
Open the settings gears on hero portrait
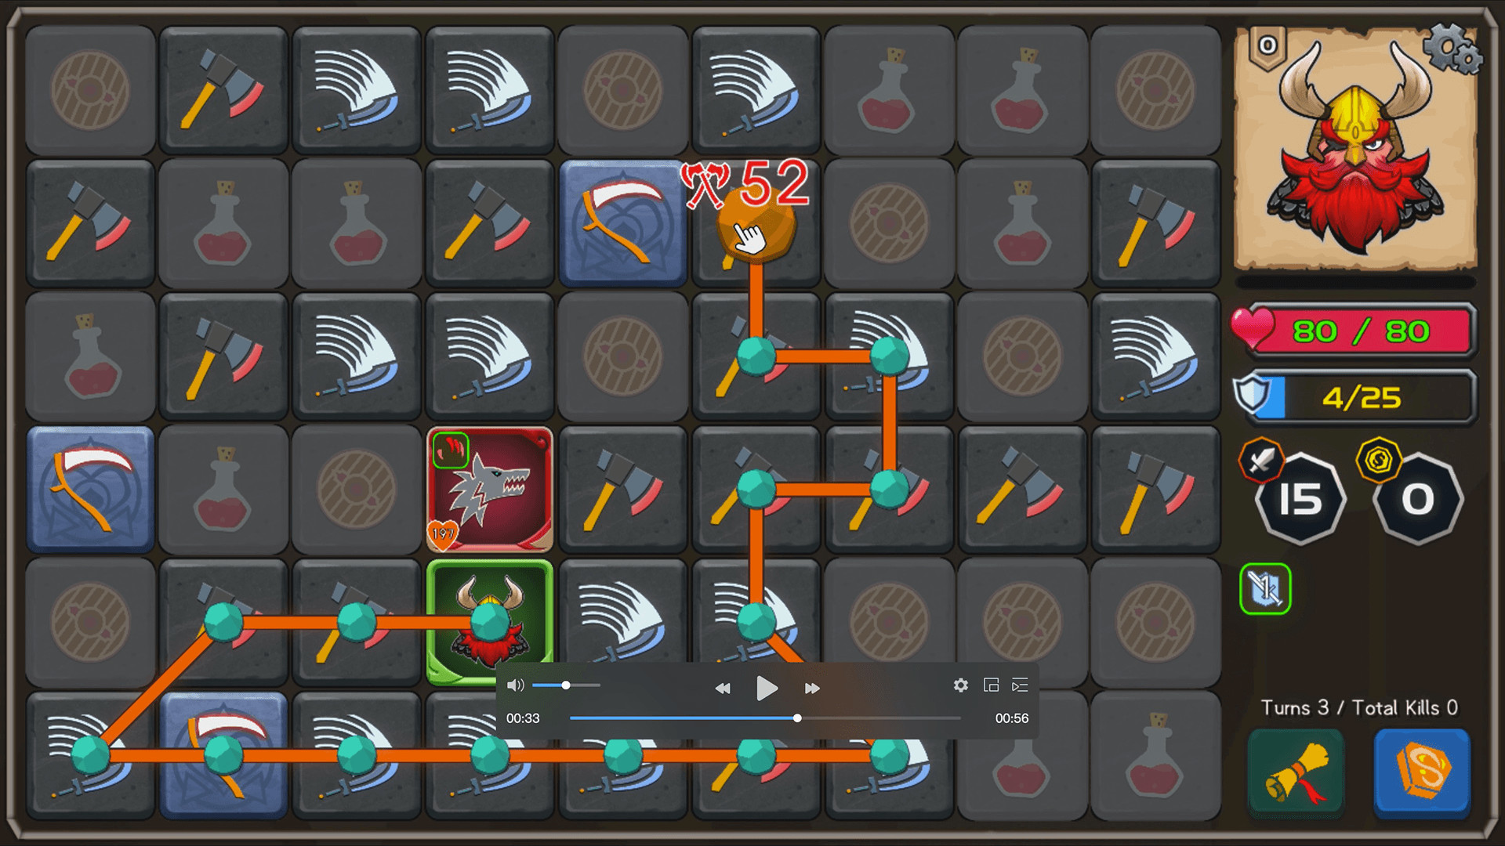[x=1452, y=49]
